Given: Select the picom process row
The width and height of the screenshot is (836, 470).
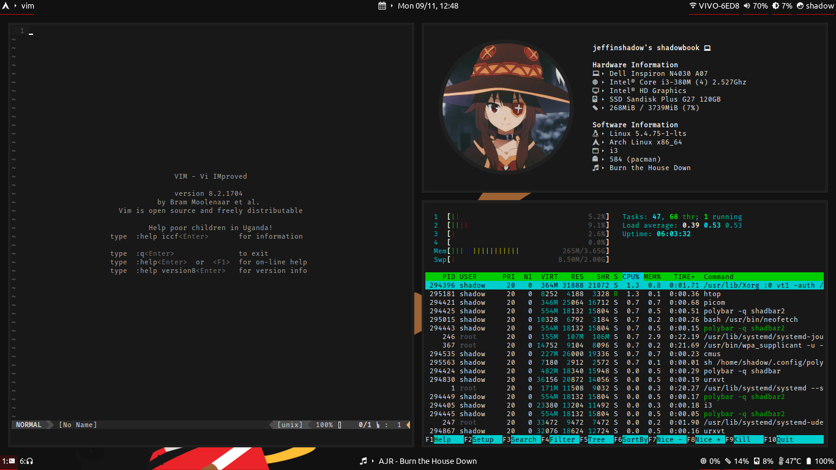Looking at the screenshot, I should pyautogui.click(x=624, y=302).
